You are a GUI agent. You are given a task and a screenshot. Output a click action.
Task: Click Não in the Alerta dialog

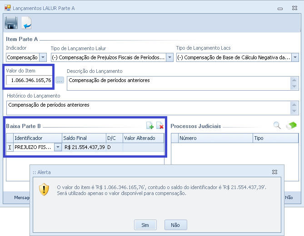tap(176, 225)
